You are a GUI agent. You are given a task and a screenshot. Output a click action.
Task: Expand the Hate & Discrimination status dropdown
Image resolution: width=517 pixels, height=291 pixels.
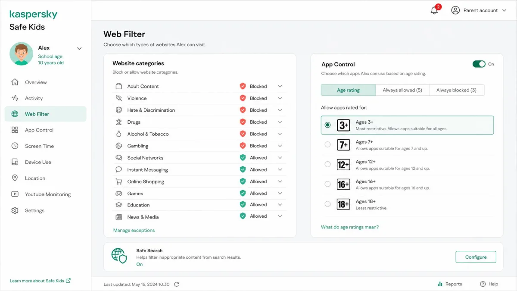(280, 110)
